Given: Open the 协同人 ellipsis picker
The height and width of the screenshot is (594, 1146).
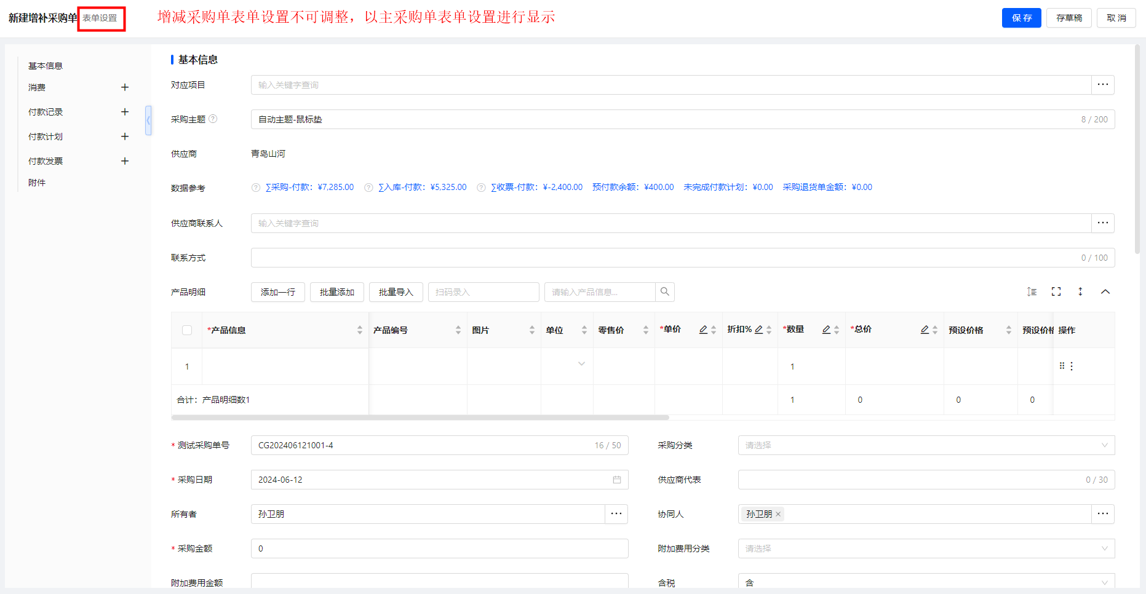Looking at the screenshot, I should [x=1103, y=514].
